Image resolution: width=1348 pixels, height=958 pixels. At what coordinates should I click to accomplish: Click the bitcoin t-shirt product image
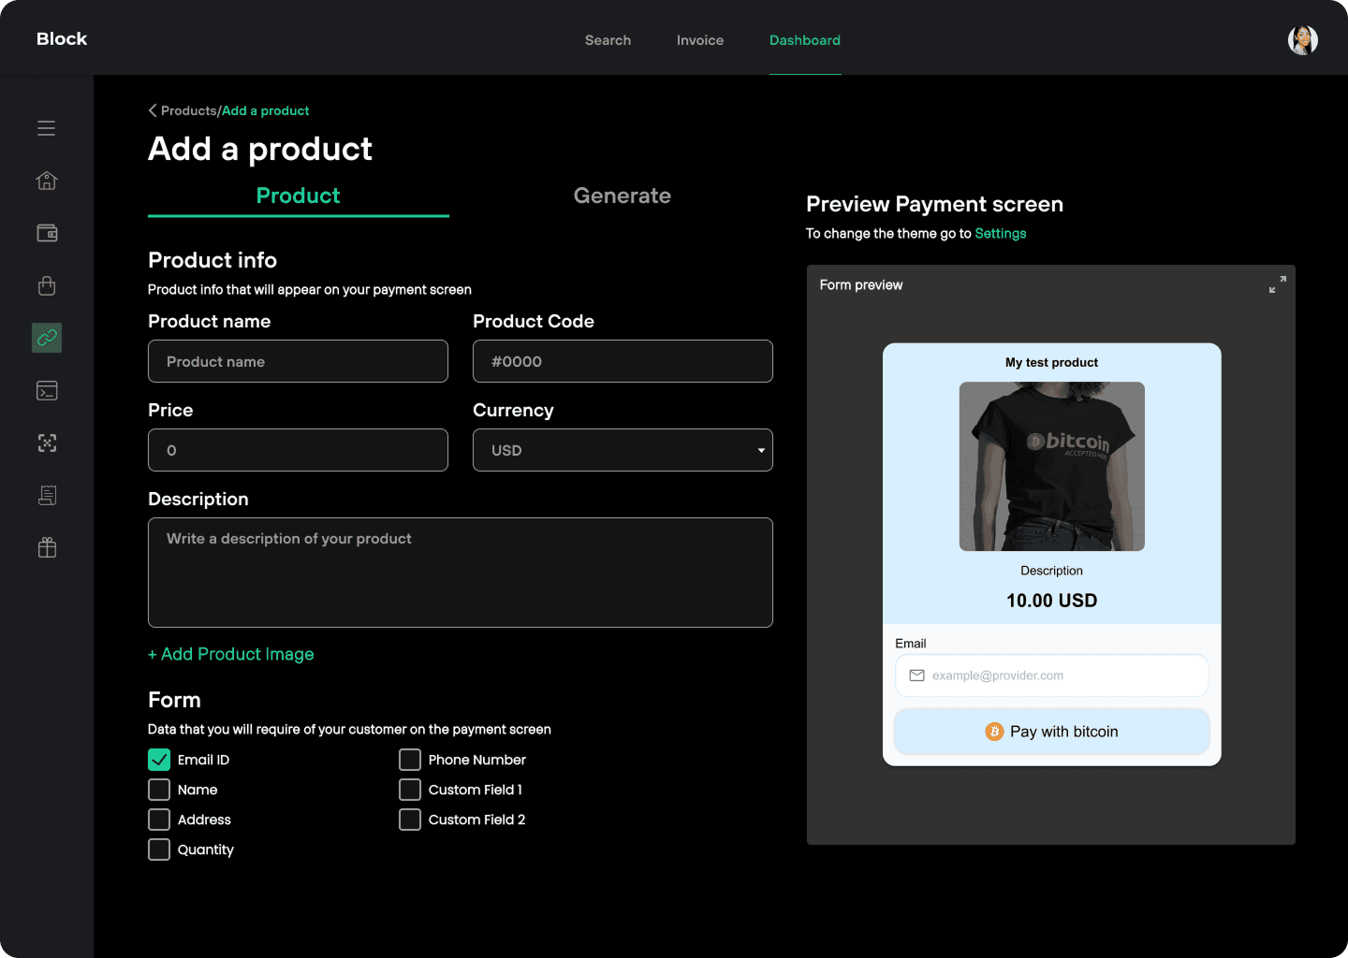coord(1052,466)
